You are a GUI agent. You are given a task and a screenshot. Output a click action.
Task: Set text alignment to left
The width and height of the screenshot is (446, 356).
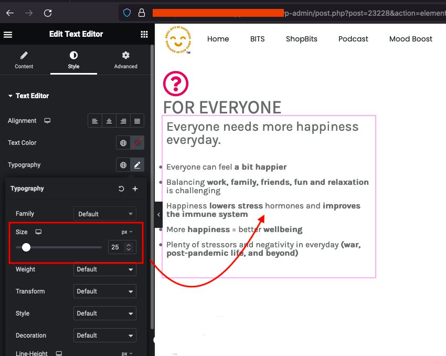pyautogui.click(x=95, y=121)
